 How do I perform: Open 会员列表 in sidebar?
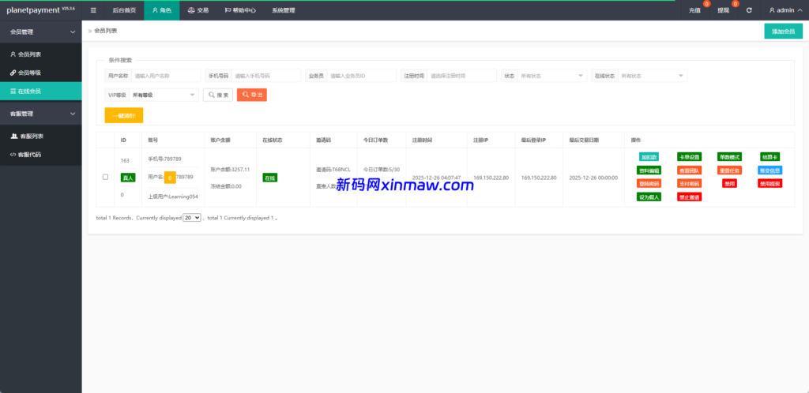[x=41, y=54]
